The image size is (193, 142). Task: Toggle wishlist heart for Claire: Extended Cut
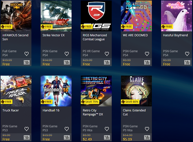(147, 129)
